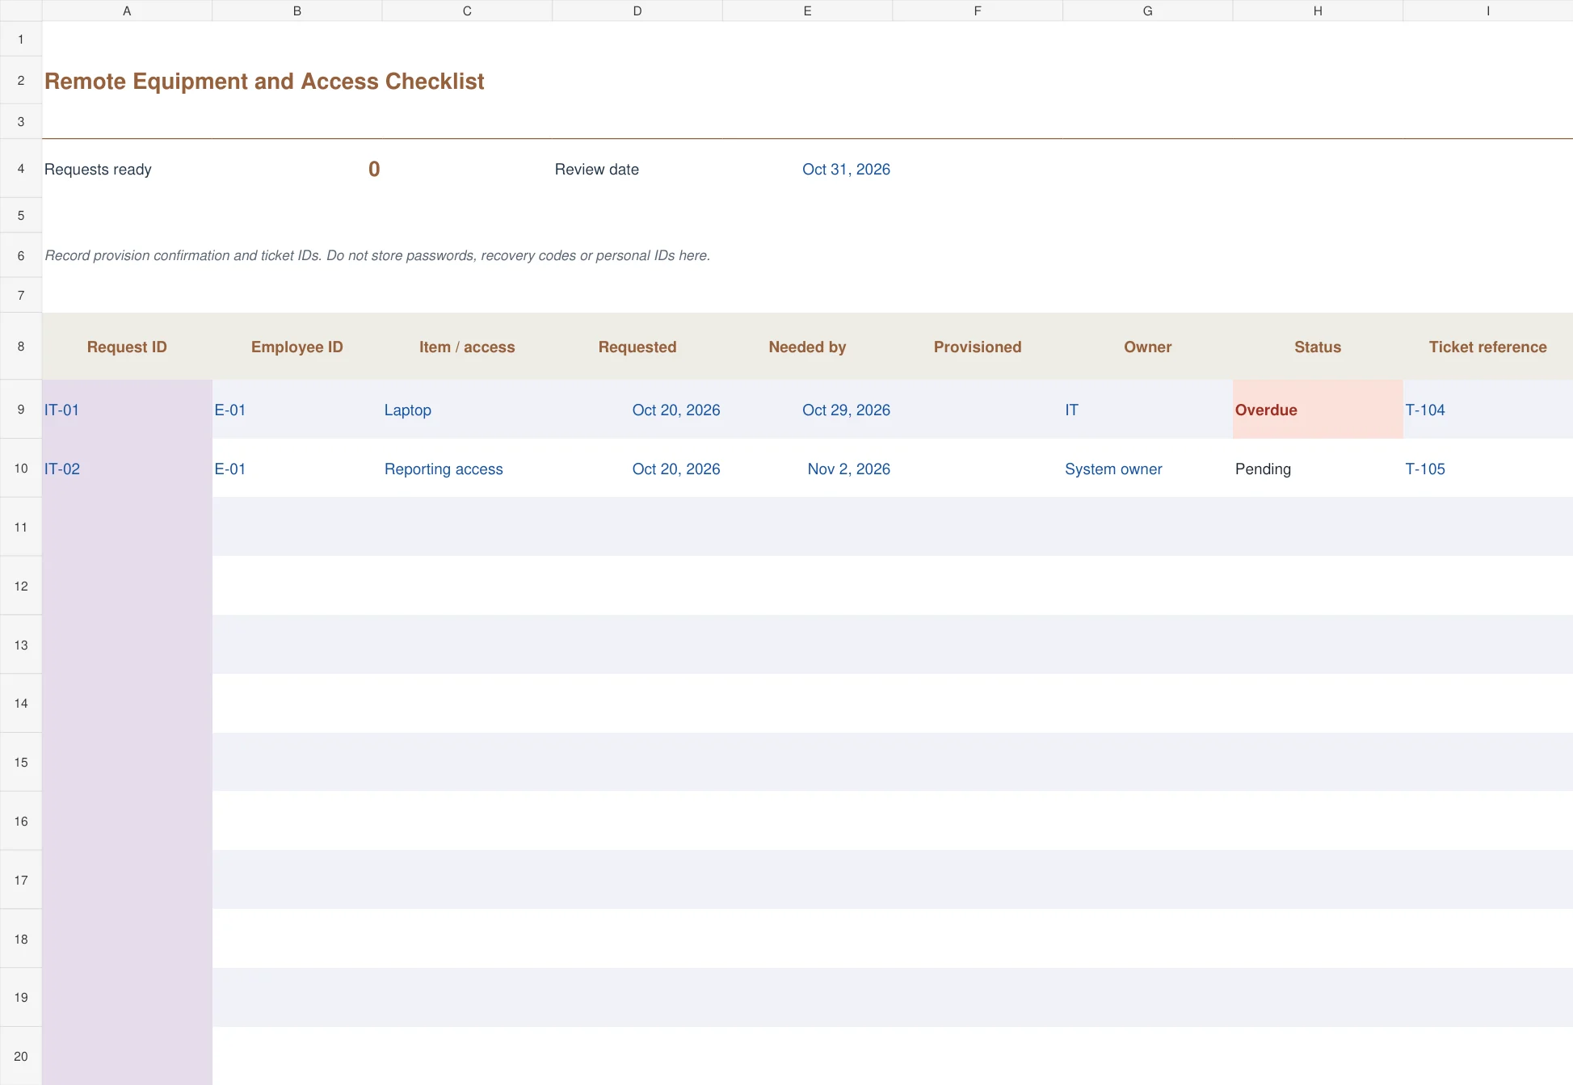
Task: Select the 'Provisioned' header cell
Action: (978, 347)
